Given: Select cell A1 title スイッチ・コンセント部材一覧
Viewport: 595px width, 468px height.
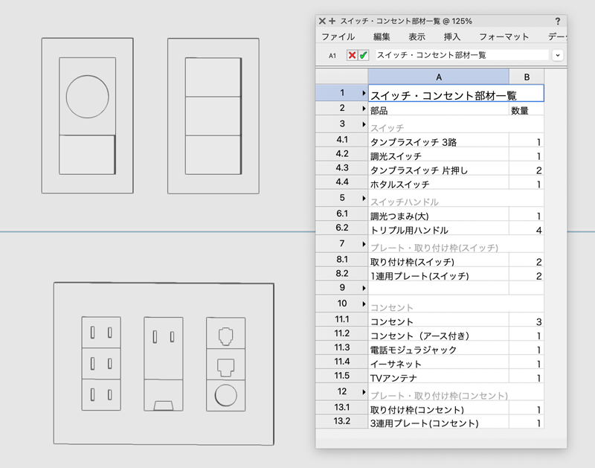Looking at the screenshot, I should (x=456, y=93).
